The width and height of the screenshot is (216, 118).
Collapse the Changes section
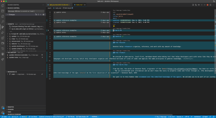(7, 15)
